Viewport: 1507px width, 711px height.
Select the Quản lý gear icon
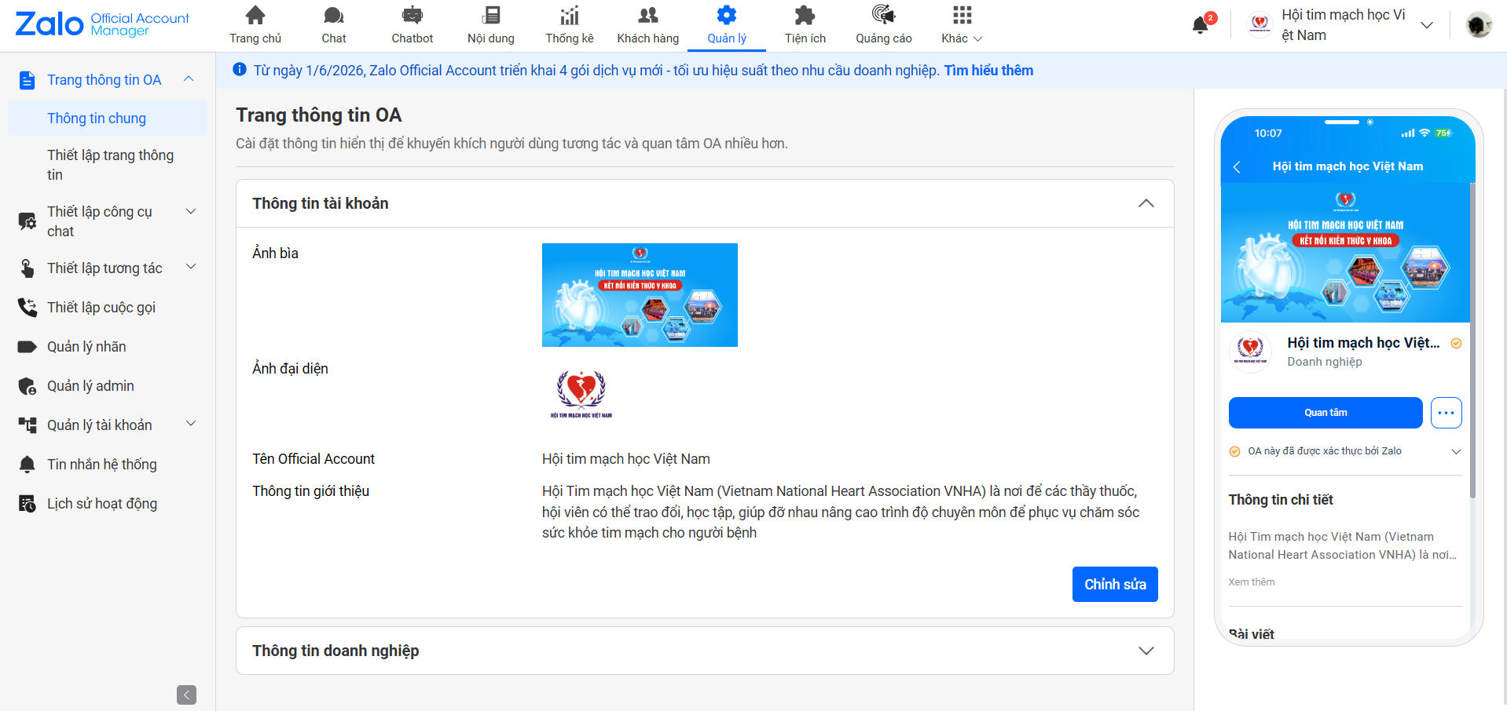[x=727, y=15]
